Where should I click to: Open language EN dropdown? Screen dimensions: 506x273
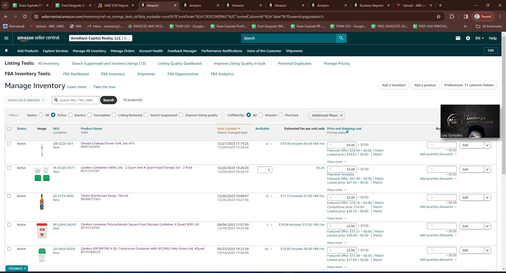[x=480, y=38]
